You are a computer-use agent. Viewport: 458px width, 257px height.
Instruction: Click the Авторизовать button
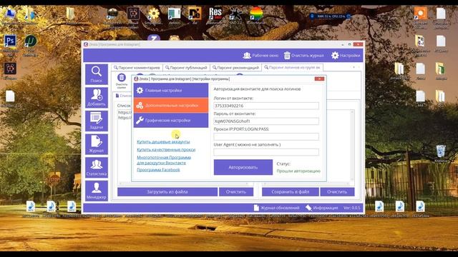(243, 167)
